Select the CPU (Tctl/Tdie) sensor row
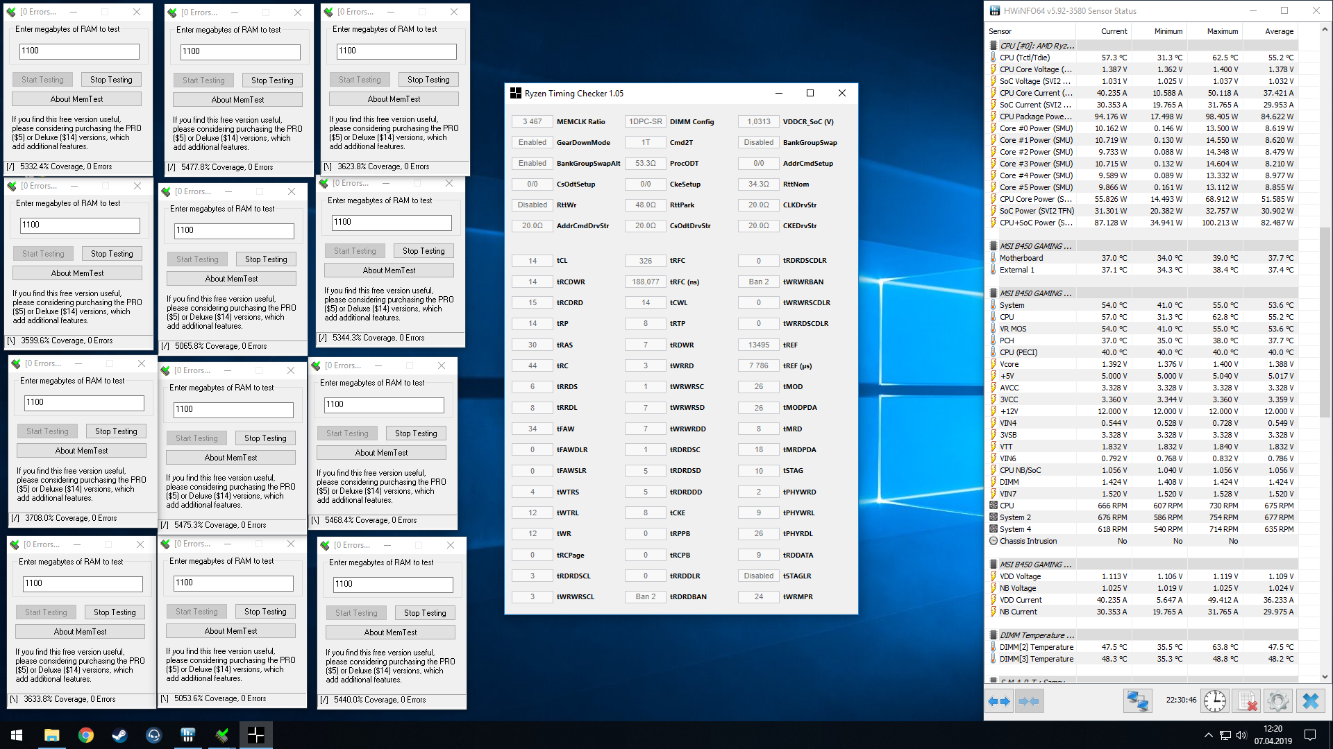The image size is (1333, 749). pyautogui.click(x=1025, y=58)
